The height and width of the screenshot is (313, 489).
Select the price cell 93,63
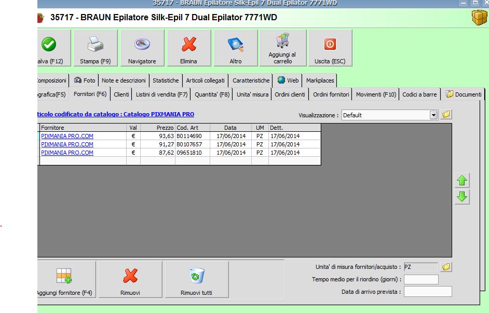click(158, 136)
